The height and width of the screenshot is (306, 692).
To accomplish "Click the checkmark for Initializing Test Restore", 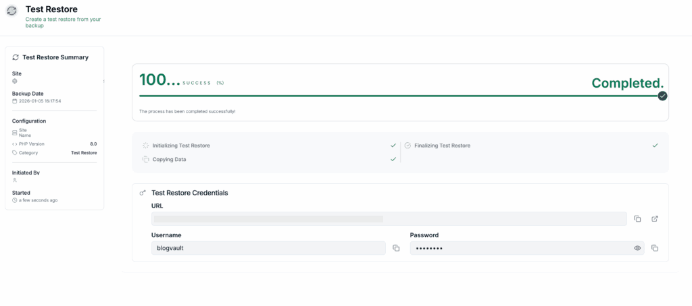I will click(393, 146).
